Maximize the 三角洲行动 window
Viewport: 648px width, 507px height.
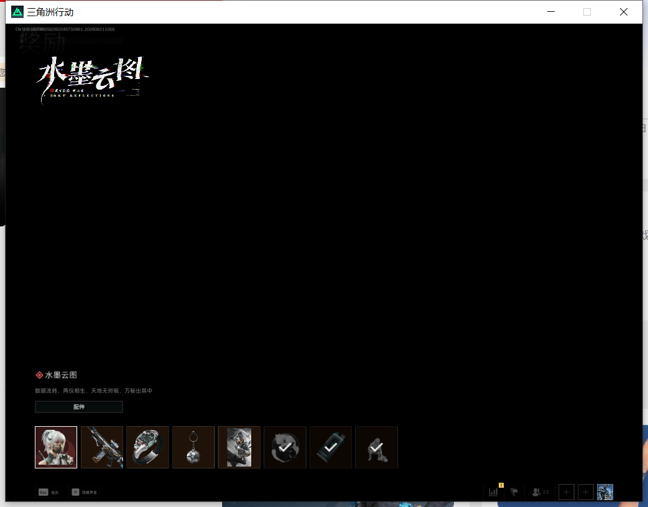click(x=587, y=12)
